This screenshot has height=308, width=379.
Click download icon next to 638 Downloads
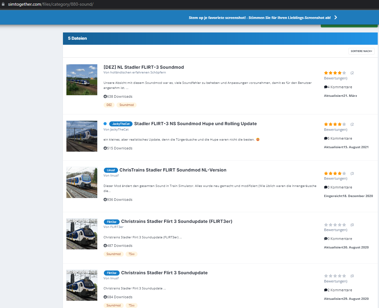click(x=105, y=96)
